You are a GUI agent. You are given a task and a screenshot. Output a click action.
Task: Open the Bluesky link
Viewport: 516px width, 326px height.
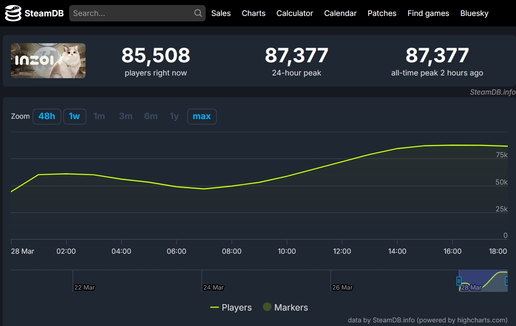point(474,13)
